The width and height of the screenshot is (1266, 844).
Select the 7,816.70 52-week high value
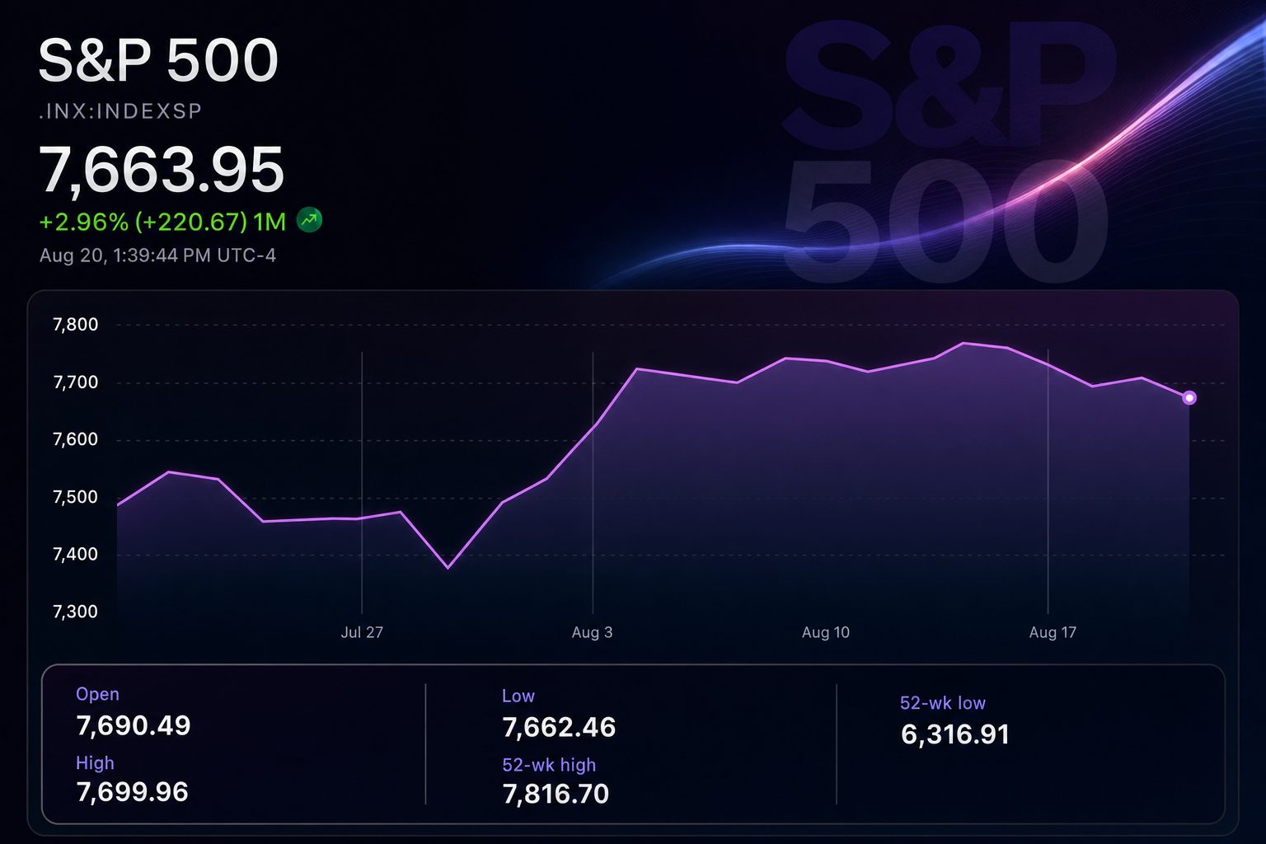pyautogui.click(x=556, y=794)
